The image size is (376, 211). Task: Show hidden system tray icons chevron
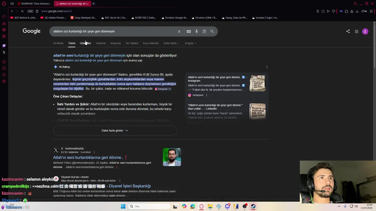[339, 206]
